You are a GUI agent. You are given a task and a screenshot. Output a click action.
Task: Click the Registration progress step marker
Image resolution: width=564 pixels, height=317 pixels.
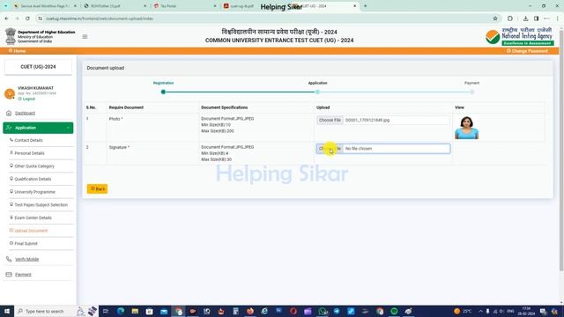coord(163,92)
